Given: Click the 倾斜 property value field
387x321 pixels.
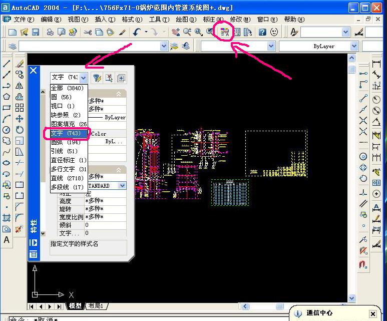Looking at the screenshot, I should click(x=105, y=225).
